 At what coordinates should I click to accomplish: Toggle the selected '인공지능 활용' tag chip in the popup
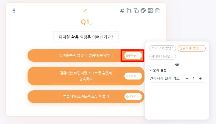pyautogui.click(x=192, y=48)
